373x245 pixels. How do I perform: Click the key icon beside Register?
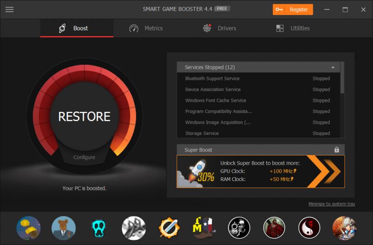279,9
